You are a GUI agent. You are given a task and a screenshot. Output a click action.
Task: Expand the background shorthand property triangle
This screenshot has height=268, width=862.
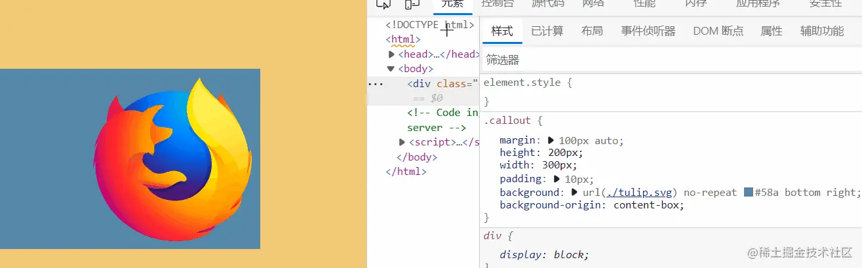coord(575,192)
